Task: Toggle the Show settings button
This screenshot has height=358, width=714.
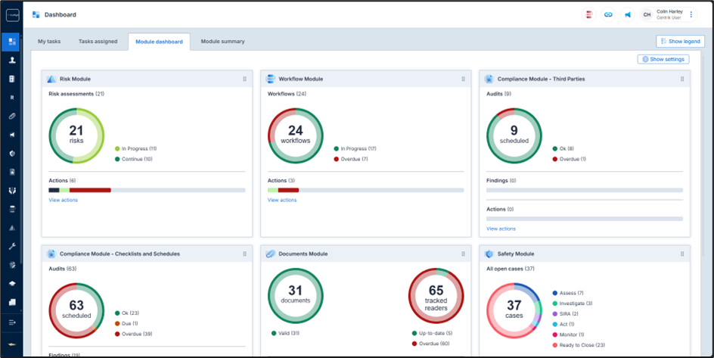Action: pyautogui.click(x=663, y=59)
